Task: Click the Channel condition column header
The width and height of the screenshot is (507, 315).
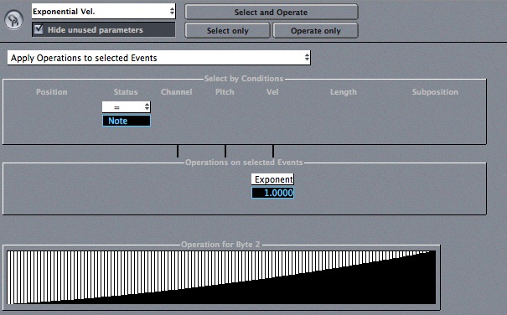Action: click(x=176, y=92)
